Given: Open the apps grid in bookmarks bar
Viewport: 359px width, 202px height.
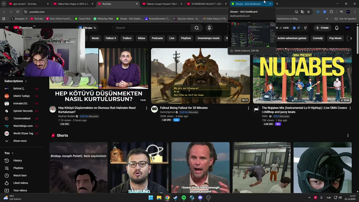Looking at the screenshot, I should click(x=4, y=19).
